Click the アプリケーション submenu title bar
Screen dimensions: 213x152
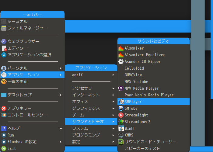coord(91,68)
